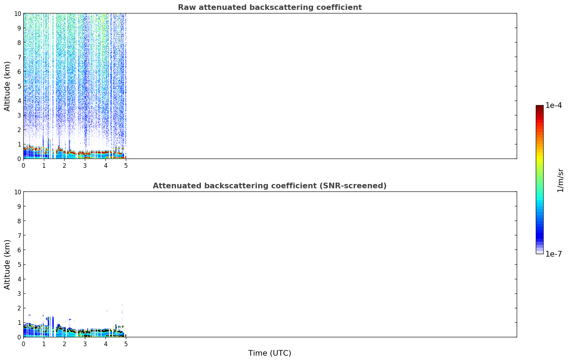The image size is (568, 361).
Task: Click the pale bottom end of the colorbar
Action: click(x=539, y=252)
